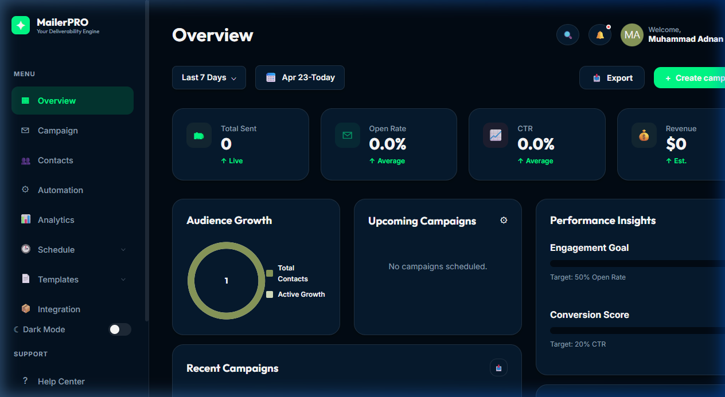Go to Campaign in the sidebar
Viewport: 725px width, 397px height.
click(x=57, y=131)
